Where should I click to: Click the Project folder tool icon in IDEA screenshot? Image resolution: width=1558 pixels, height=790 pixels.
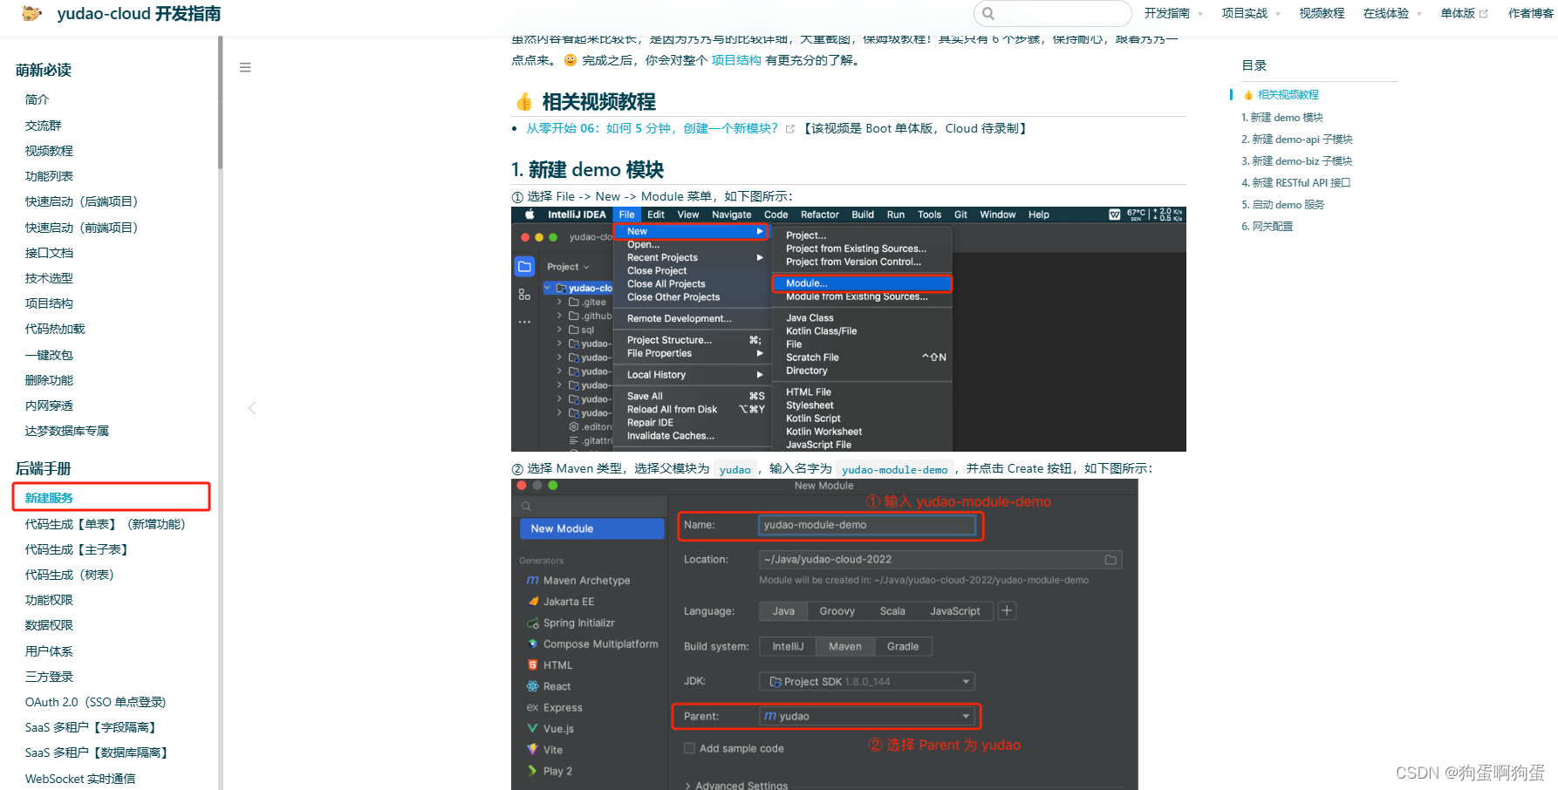(524, 266)
